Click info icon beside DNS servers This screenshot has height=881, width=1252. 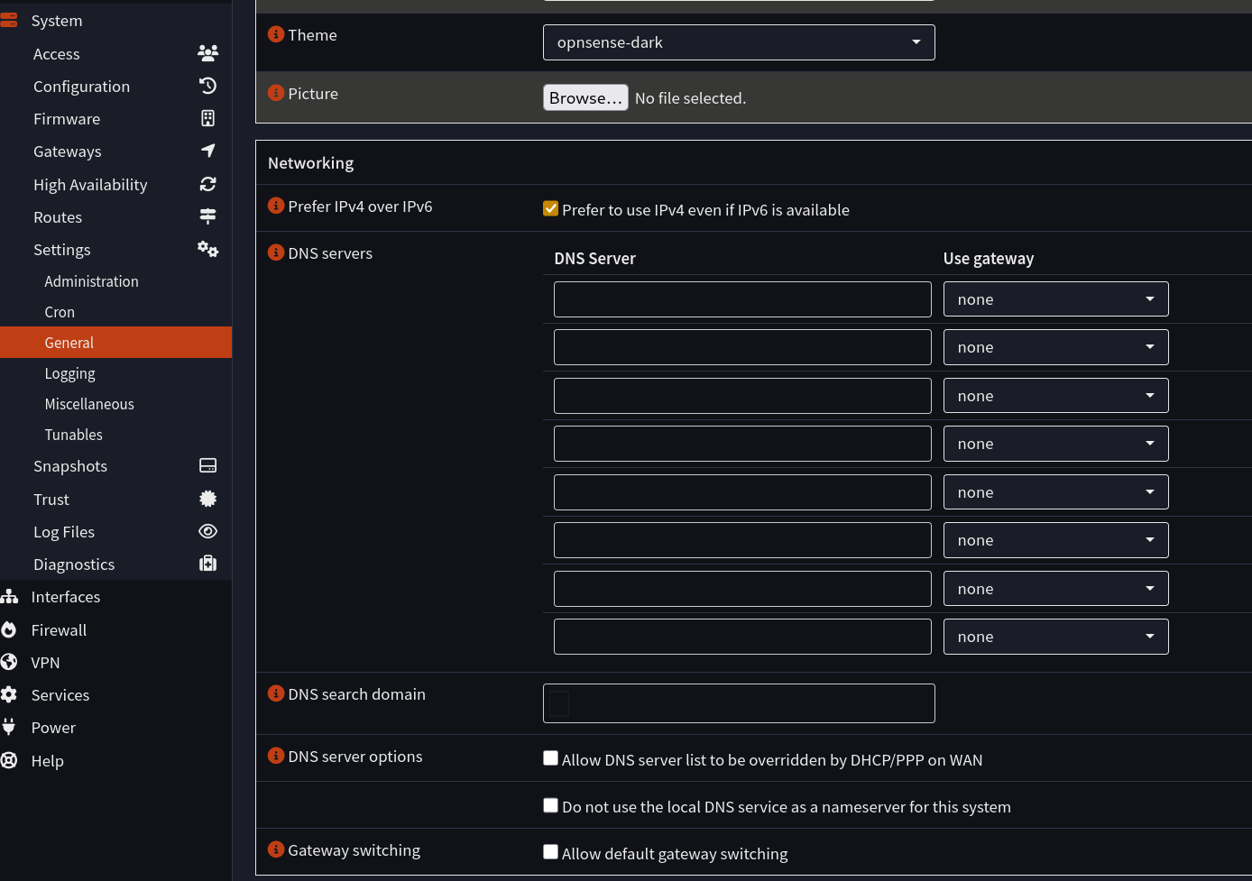[x=276, y=252]
